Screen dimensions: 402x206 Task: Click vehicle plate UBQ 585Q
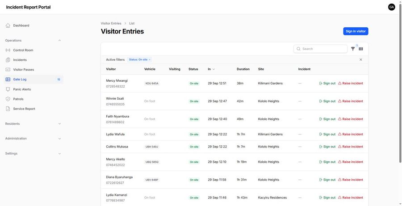(152, 162)
